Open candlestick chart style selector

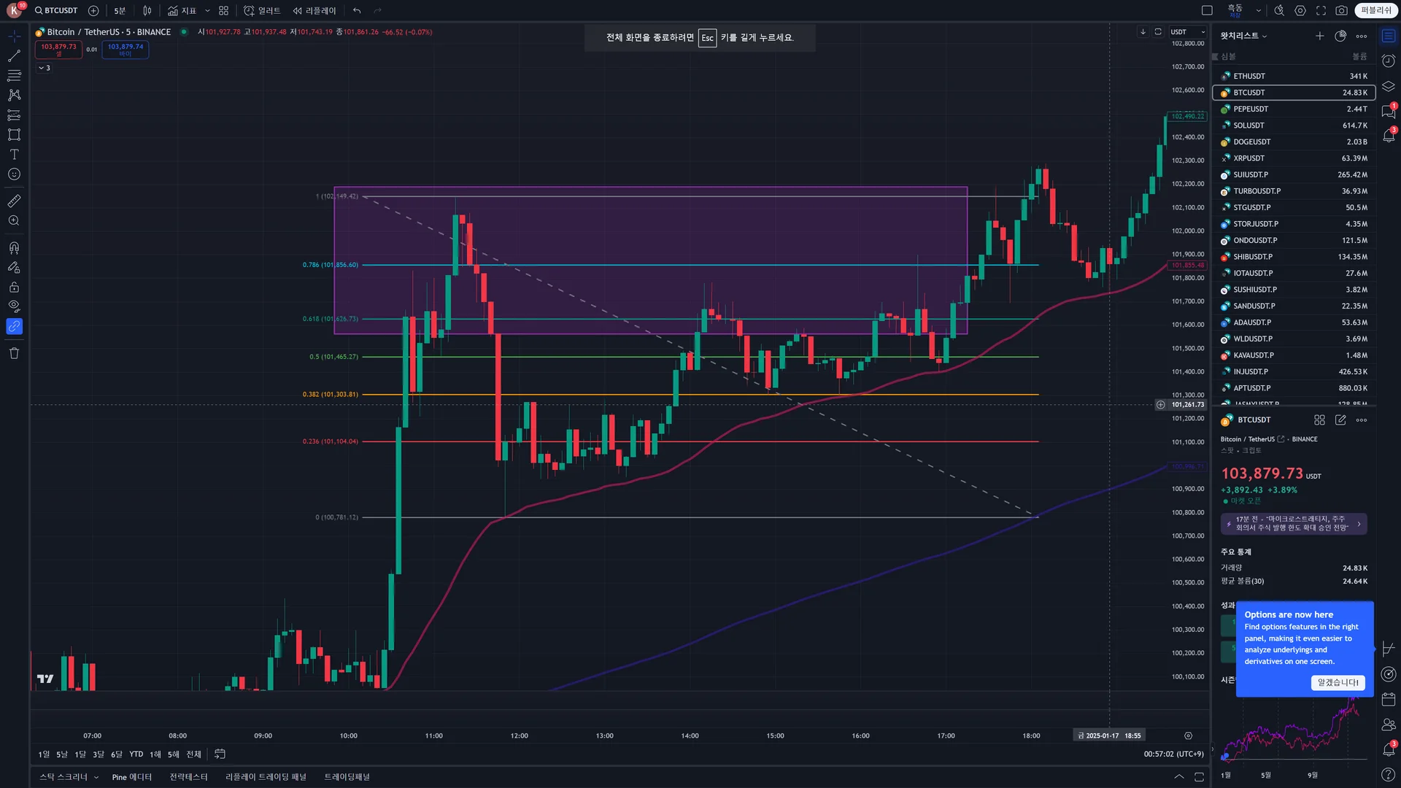pos(147,11)
